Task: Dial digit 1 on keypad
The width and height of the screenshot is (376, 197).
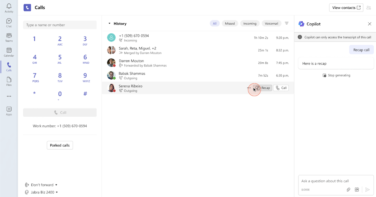Action: point(34,39)
